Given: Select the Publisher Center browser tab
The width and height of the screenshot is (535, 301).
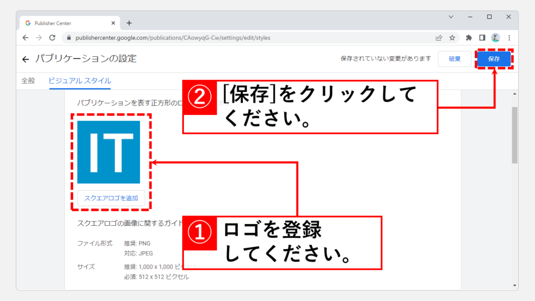Looking at the screenshot, I should (70, 23).
